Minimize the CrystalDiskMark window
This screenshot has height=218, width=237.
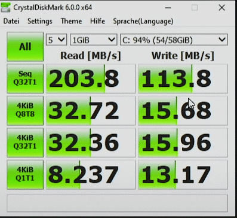point(168,8)
